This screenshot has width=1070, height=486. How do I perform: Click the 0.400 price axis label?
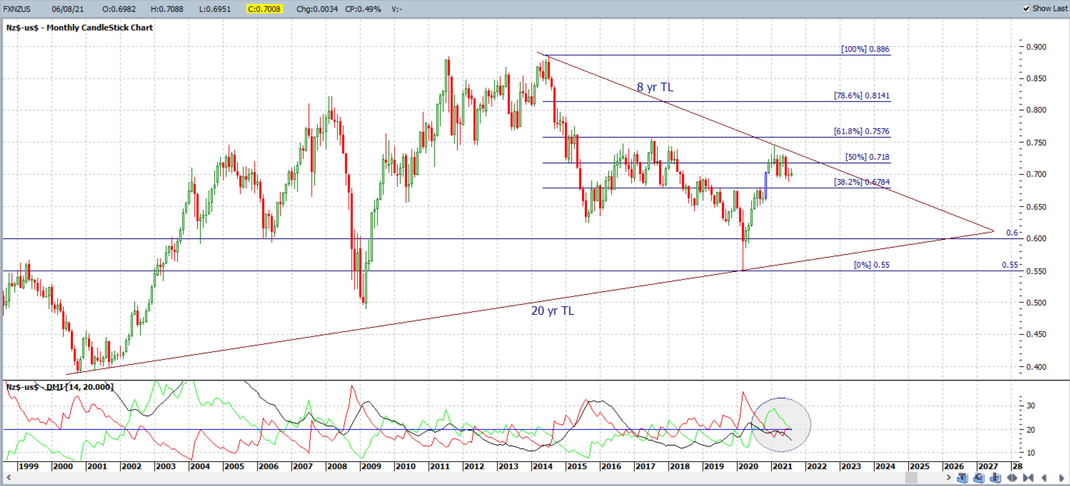point(1036,367)
